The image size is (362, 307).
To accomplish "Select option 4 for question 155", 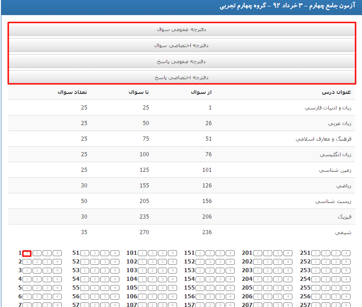I will coord(230,288).
